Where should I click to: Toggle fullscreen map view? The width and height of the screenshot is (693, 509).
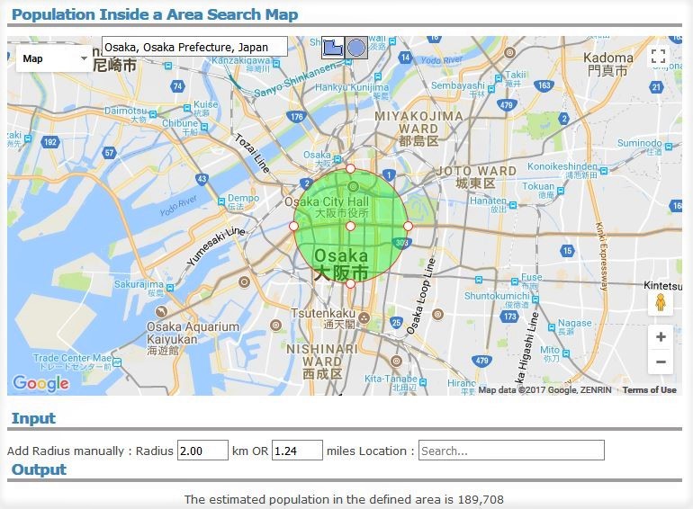(x=658, y=57)
